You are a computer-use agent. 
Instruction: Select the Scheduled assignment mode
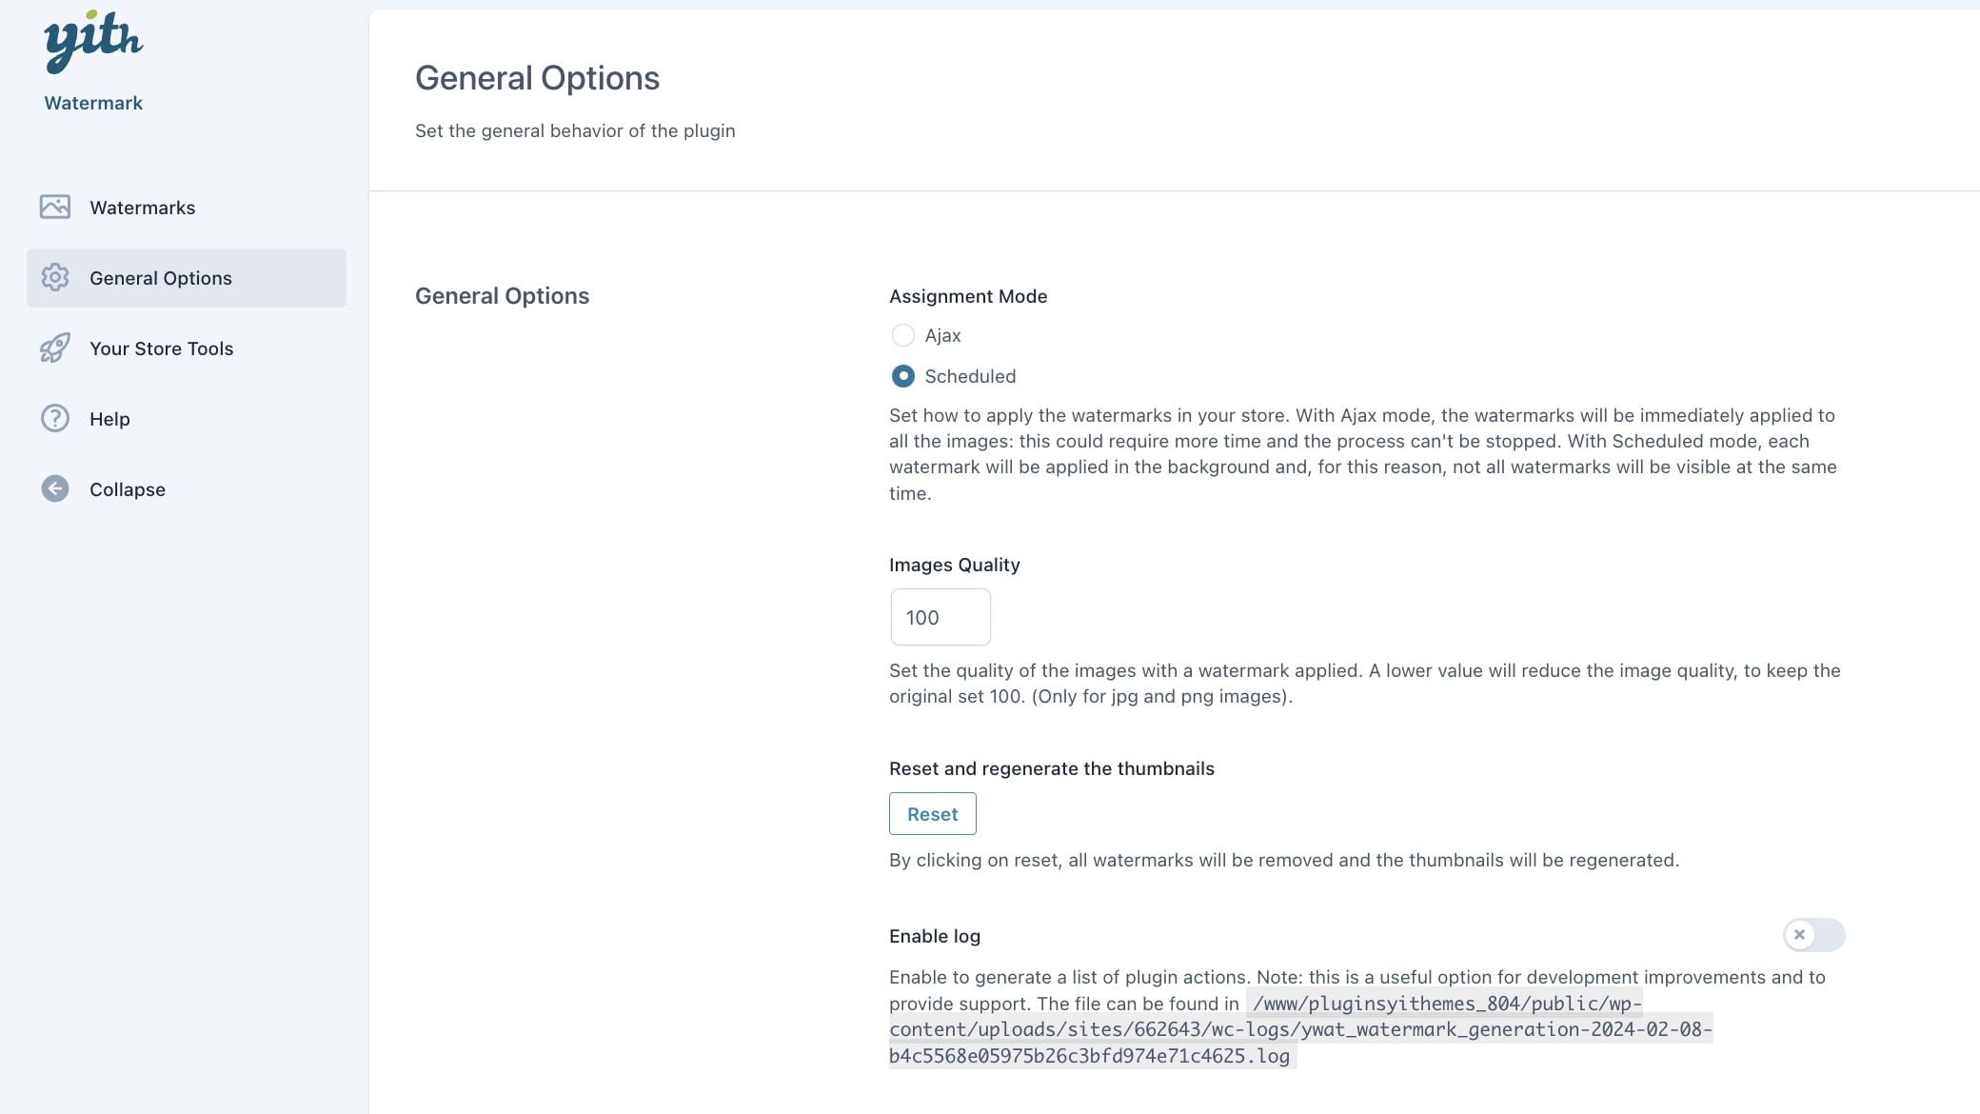(902, 376)
